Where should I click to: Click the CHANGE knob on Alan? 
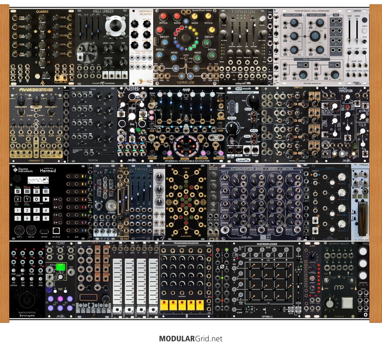tap(312, 267)
